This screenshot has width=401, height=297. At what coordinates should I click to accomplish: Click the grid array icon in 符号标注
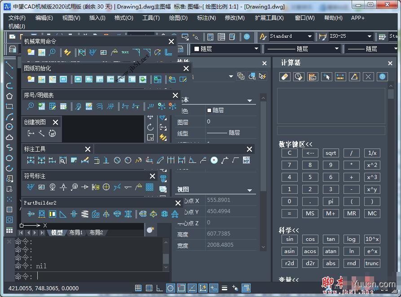click(x=150, y=187)
